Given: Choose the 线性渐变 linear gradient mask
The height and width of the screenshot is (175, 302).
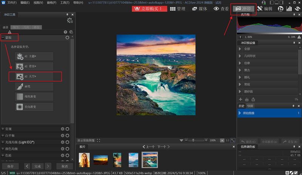Looking at the screenshot, I should (34, 97).
